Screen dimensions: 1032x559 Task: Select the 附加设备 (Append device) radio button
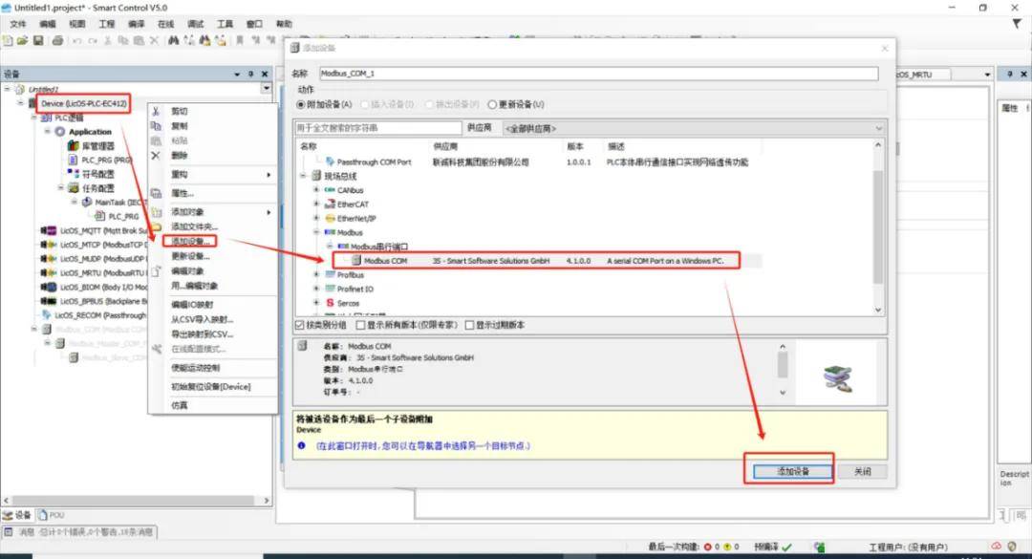[x=300, y=104]
